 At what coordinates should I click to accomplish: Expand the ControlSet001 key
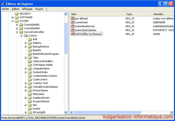click(x=17, y=25)
